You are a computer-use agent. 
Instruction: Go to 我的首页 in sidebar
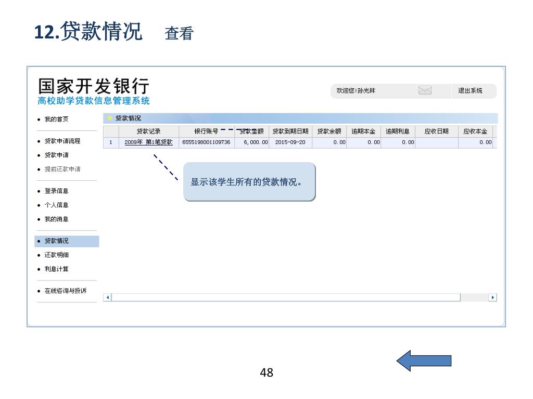coord(56,119)
